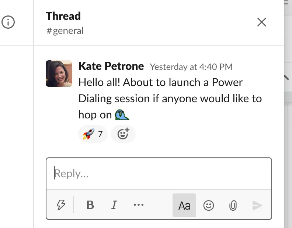Click the Kate Petrone sender name
The width and height of the screenshot is (292, 228).
pos(111,66)
